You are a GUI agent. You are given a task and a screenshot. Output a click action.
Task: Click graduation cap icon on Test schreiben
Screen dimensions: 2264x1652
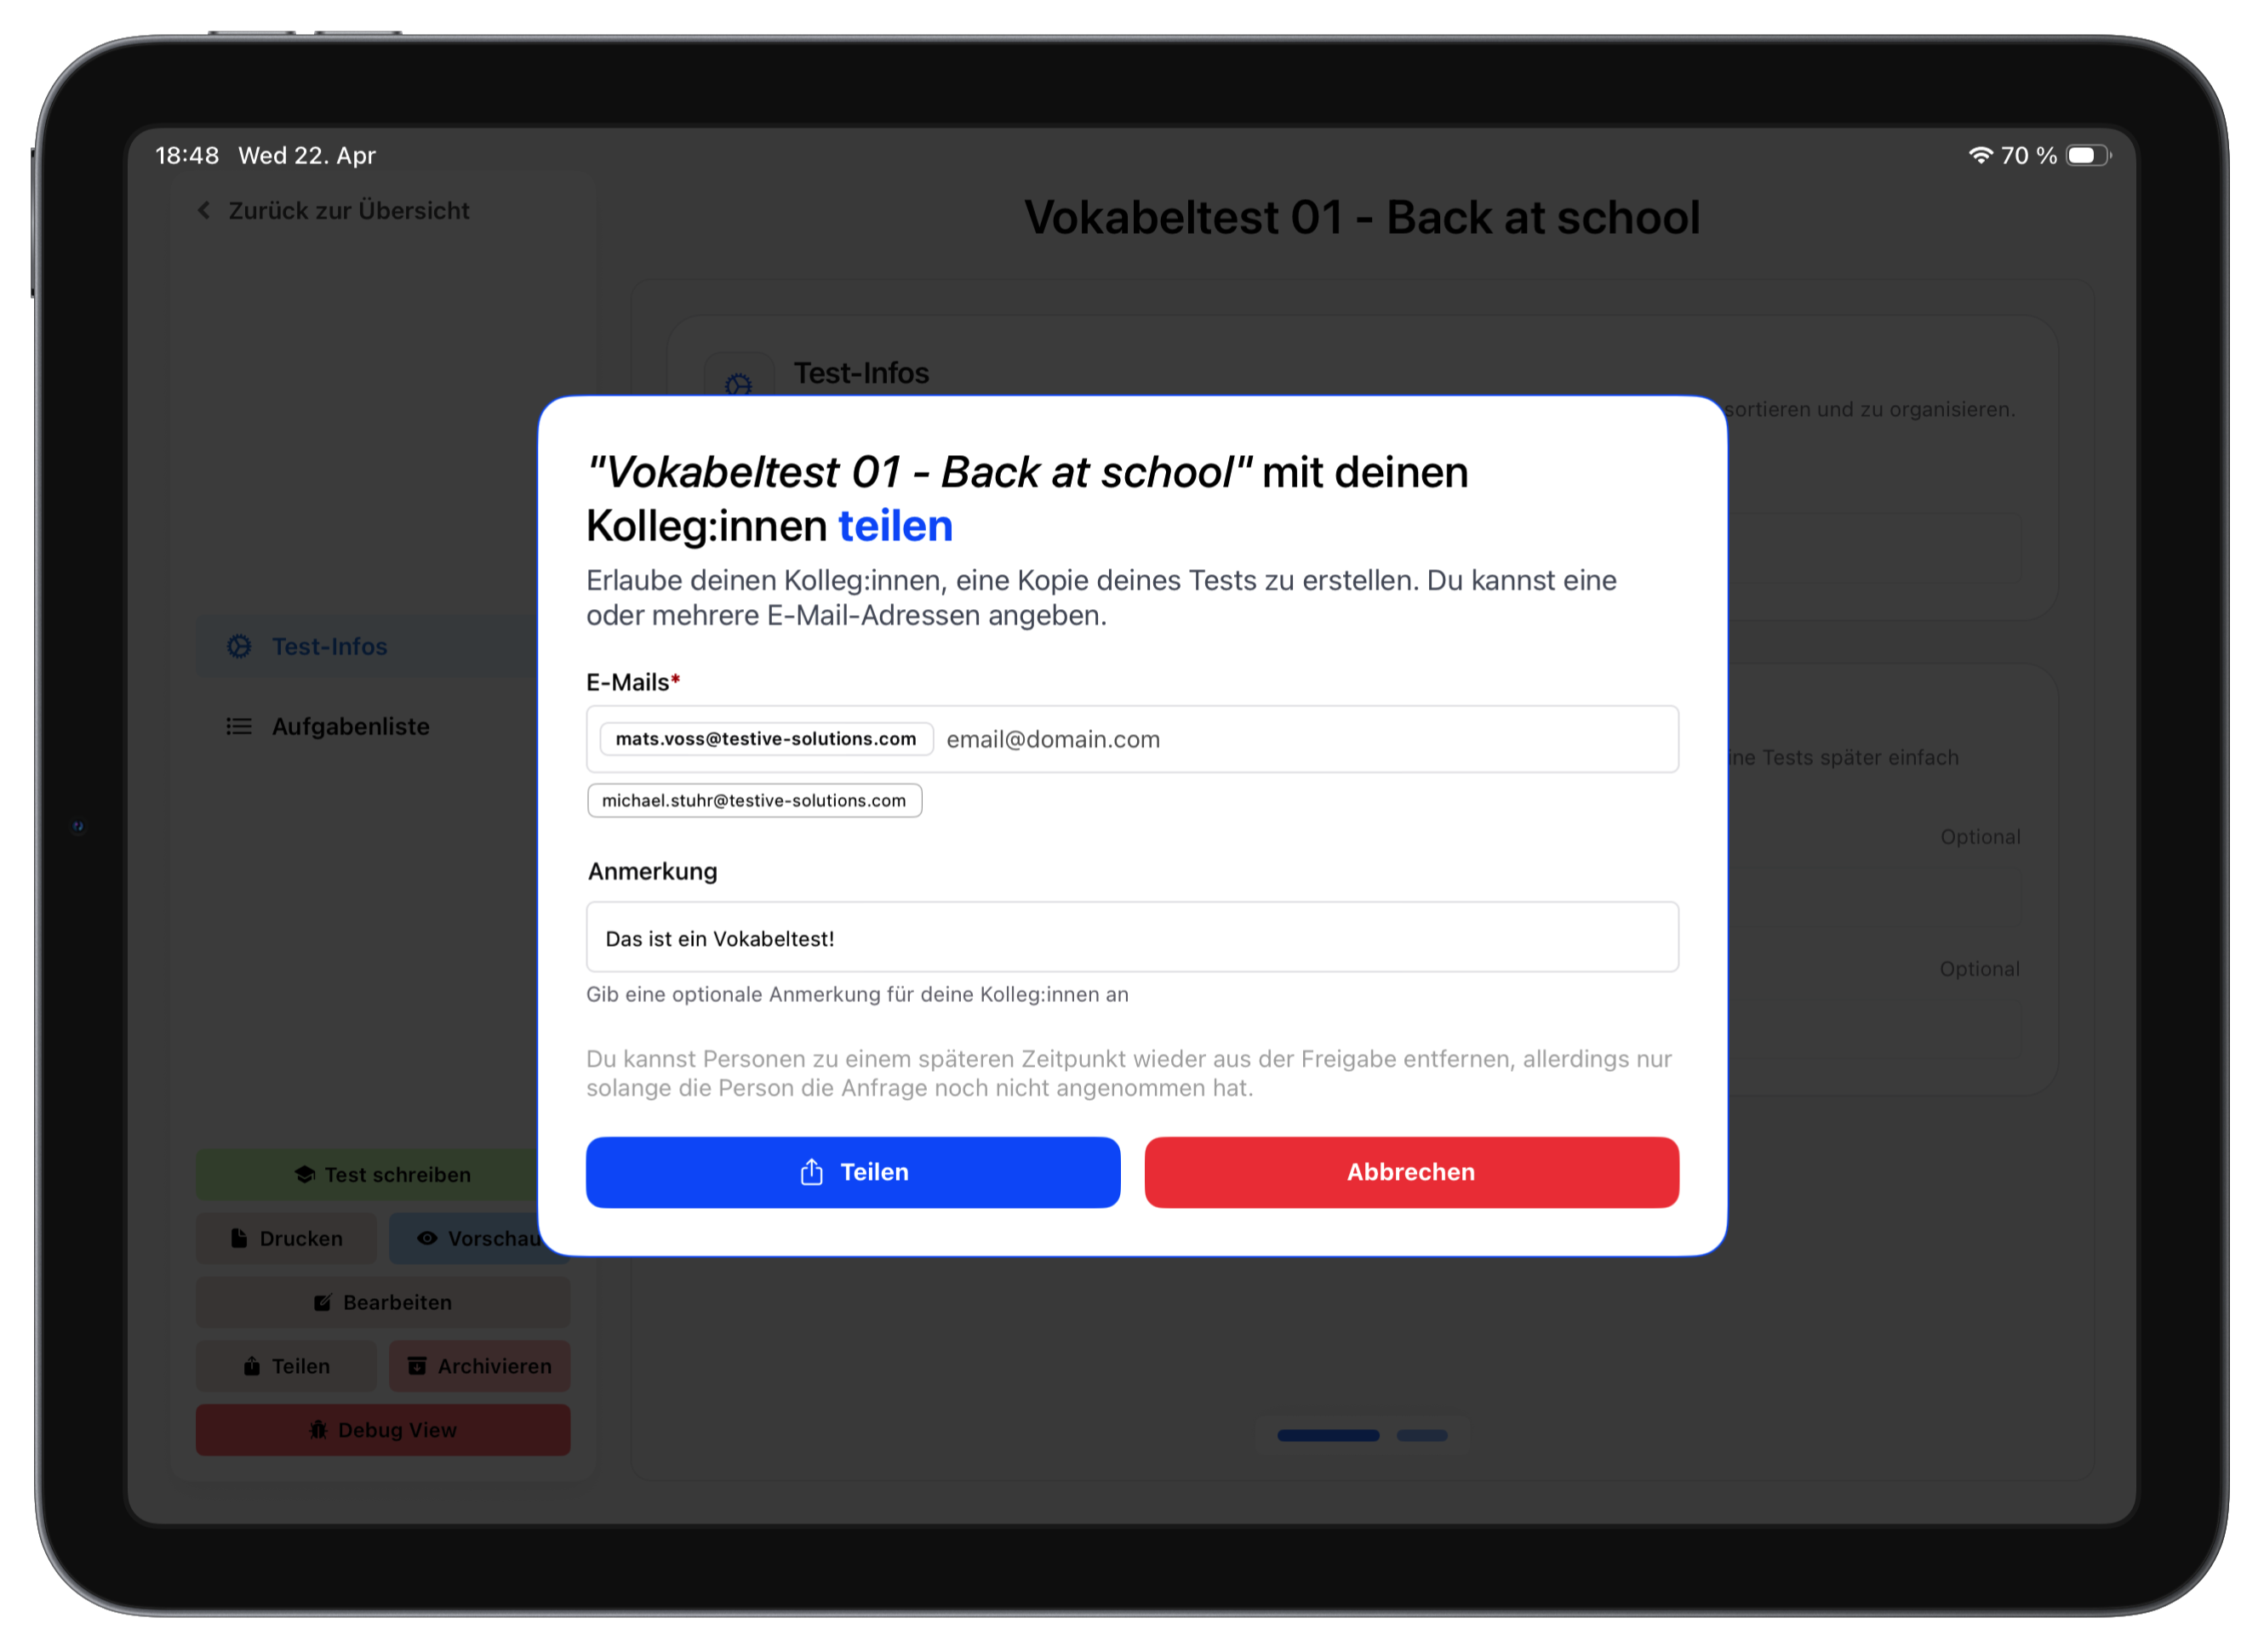306,1175
